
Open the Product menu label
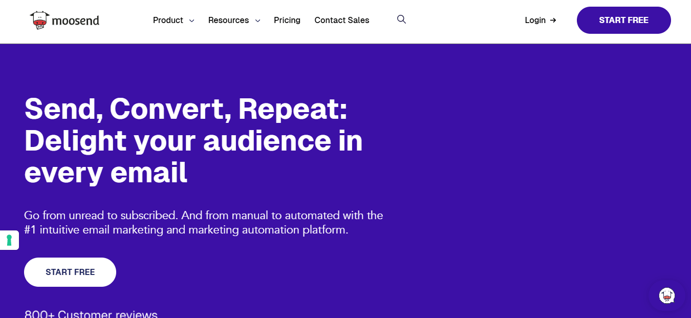click(x=168, y=20)
